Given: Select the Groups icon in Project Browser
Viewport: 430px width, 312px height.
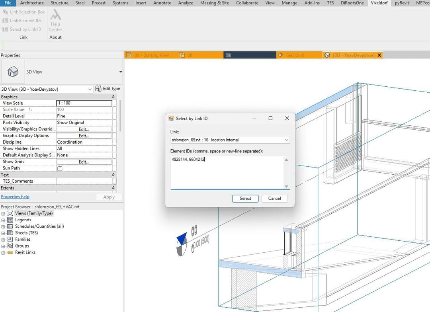Looking at the screenshot, I should click(10, 246).
